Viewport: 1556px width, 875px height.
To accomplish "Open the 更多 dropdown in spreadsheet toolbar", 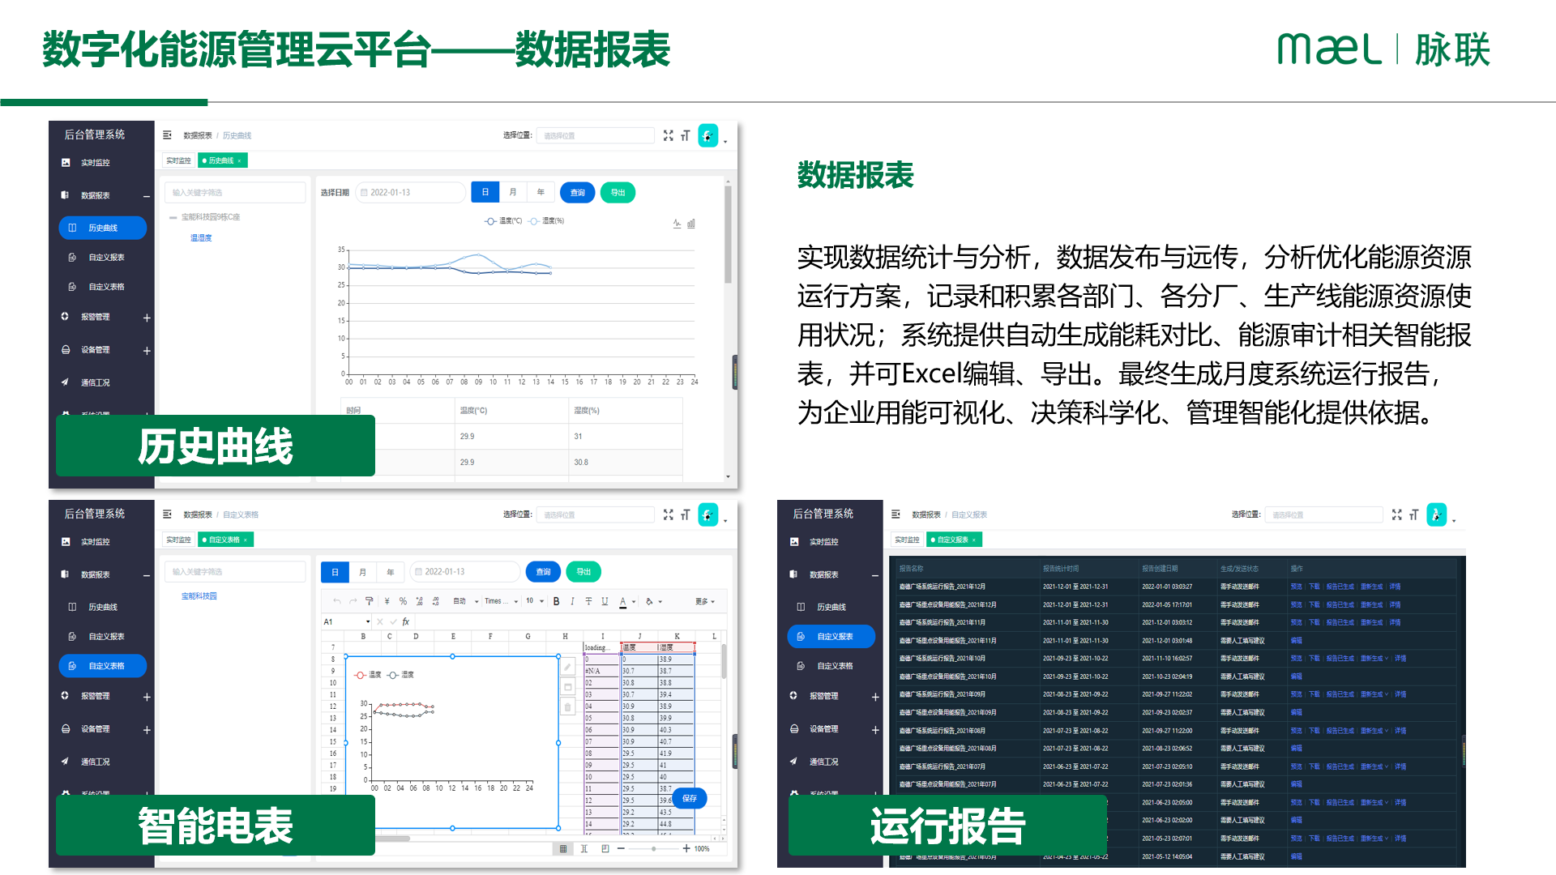I will (705, 601).
